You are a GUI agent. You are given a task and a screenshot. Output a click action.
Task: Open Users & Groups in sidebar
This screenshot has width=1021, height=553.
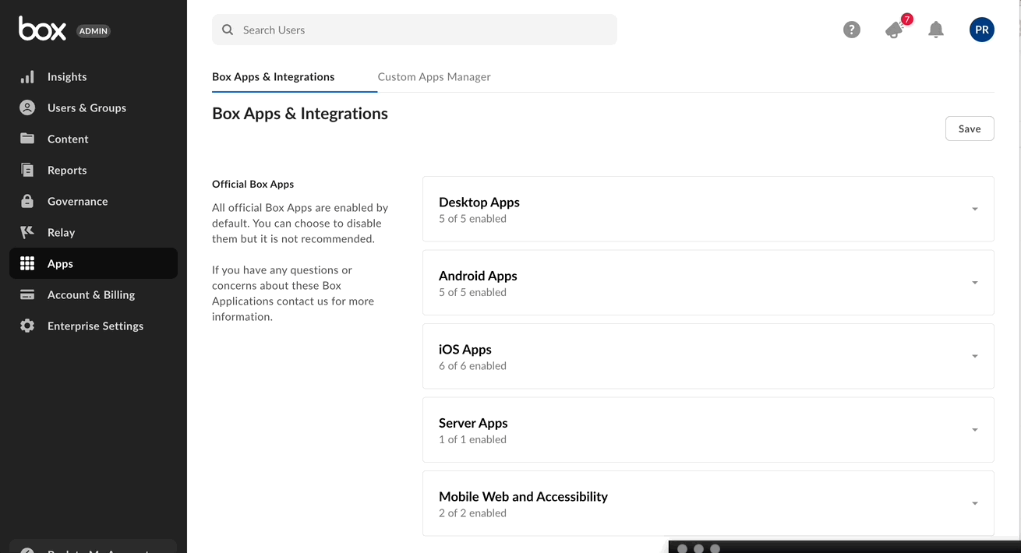(94, 107)
